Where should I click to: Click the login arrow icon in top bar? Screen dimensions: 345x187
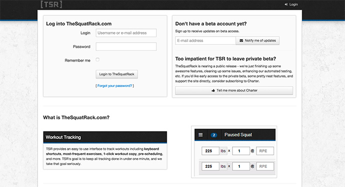[x=286, y=4]
